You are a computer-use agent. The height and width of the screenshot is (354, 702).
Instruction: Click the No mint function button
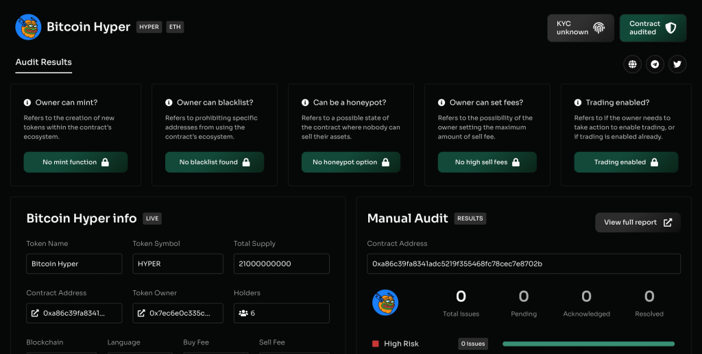(75, 162)
